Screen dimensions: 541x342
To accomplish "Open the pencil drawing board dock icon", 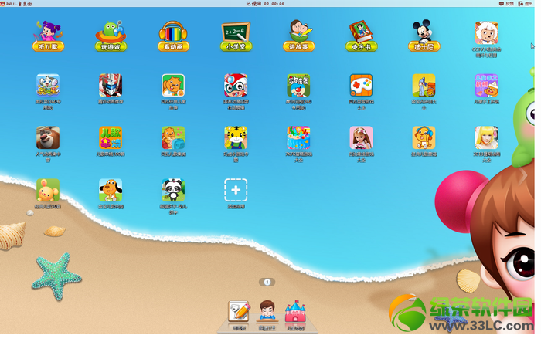I will (x=239, y=312).
